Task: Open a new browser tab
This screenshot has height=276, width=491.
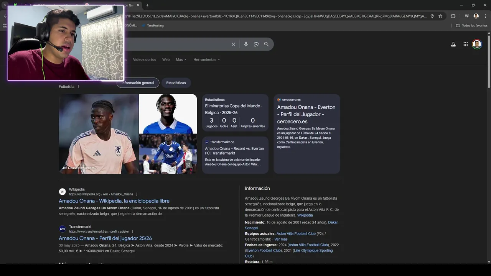Action: (x=147, y=5)
